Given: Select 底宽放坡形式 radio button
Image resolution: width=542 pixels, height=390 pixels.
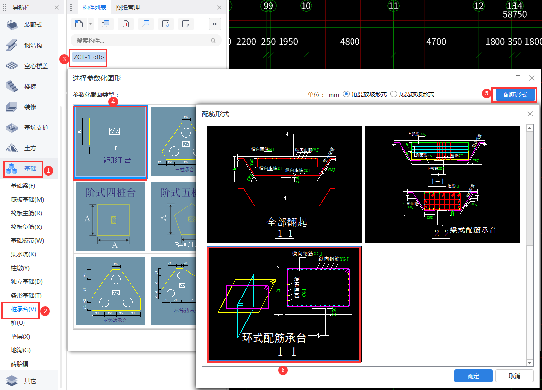Looking at the screenshot, I should click(x=393, y=94).
